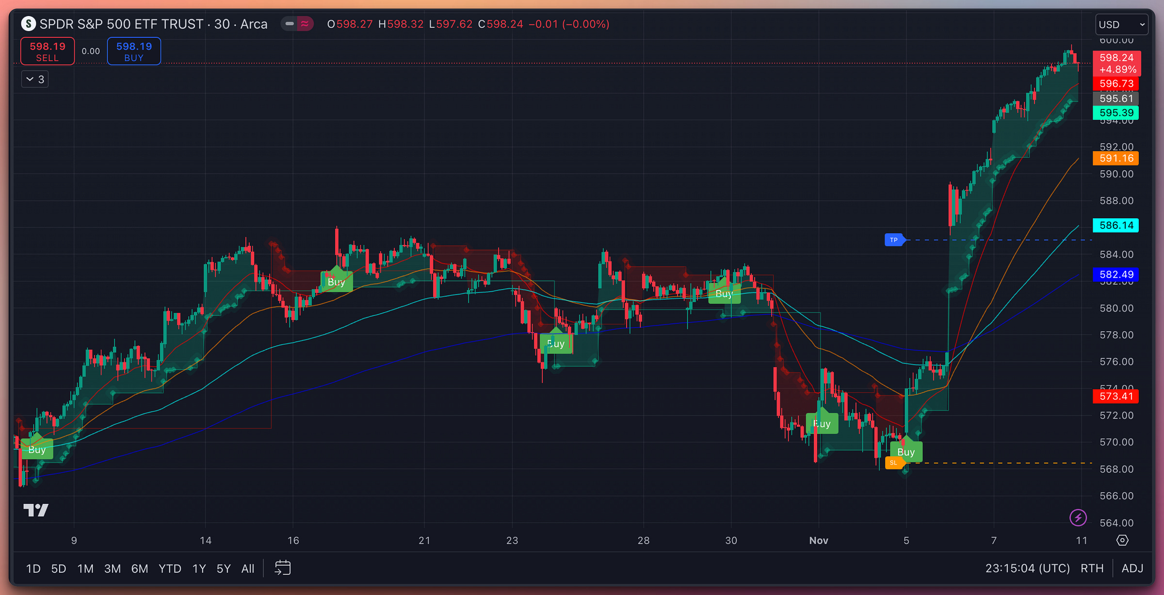Click the TradingView logo on the chart
Screen dimensions: 1164x595
[36, 510]
